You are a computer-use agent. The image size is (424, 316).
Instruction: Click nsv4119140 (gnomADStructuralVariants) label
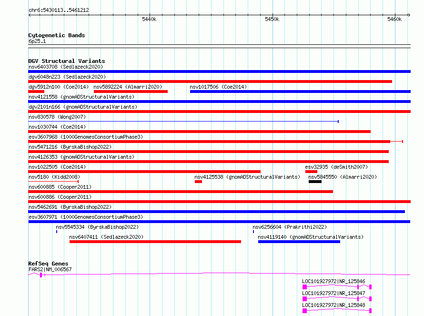[311, 237]
